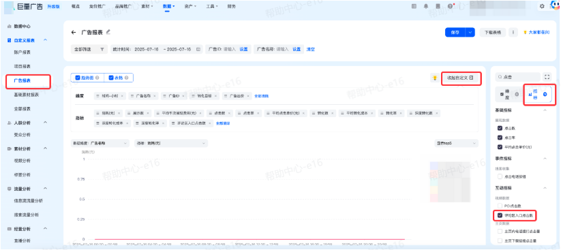Open the 显示top5 dropdown
This screenshot has width=561, height=250.
(x=456, y=143)
